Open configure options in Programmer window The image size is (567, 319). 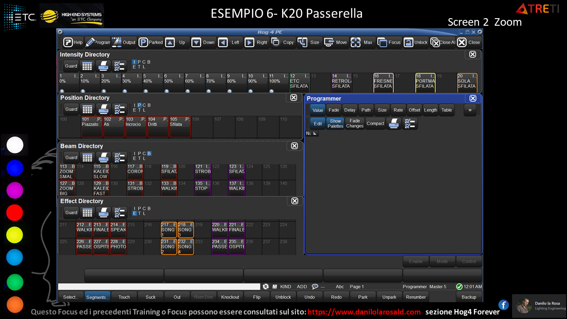click(x=410, y=124)
